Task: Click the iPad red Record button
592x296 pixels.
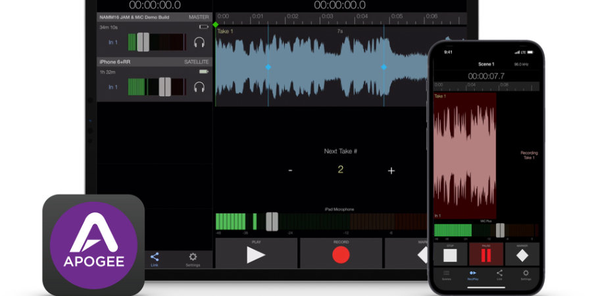Action: [x=341, y=253]
